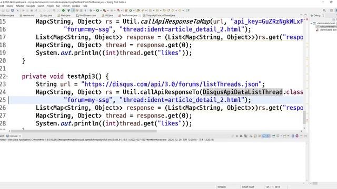Maximize the Console panel

point(305,136)
